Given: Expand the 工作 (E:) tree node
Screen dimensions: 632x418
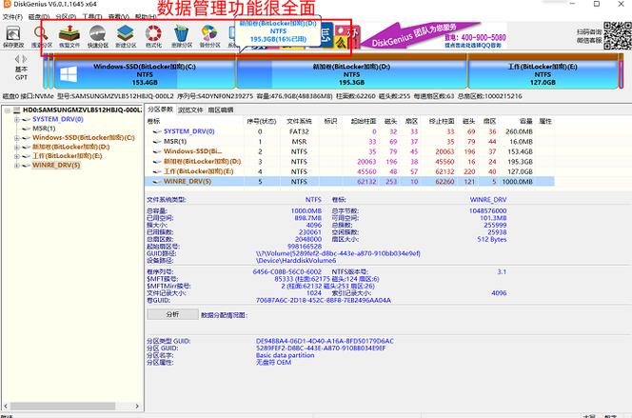Looking at the screenshot, I should coord(16,156).
